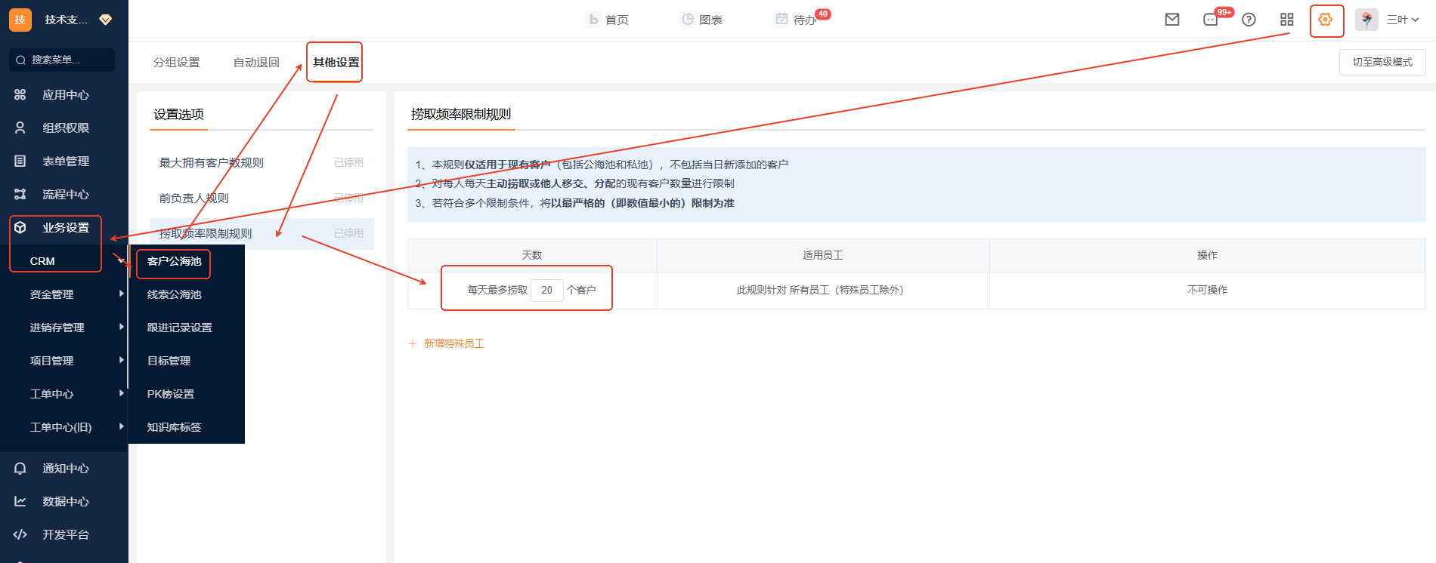Click the 新增特殊员工 link
The image size is (1436, 563).
[x=453, y=343]
